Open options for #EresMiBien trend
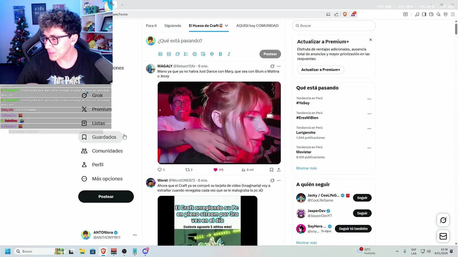 [x=369, y=114]
